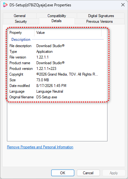Select the Type property label
Image resolution: width=128 pixels, height=179 pixels.
coord(13,52)
